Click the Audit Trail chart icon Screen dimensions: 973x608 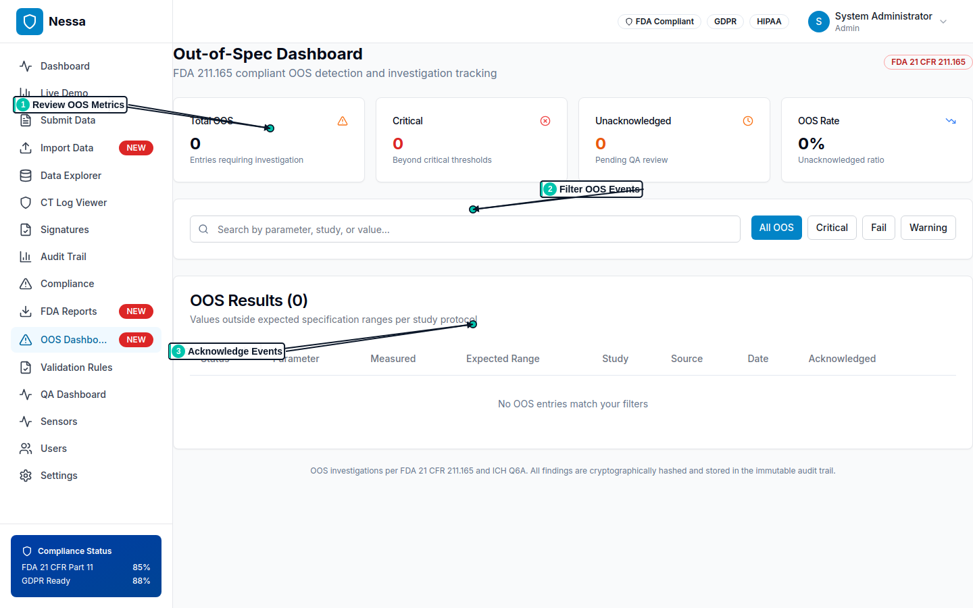point(26,257)
